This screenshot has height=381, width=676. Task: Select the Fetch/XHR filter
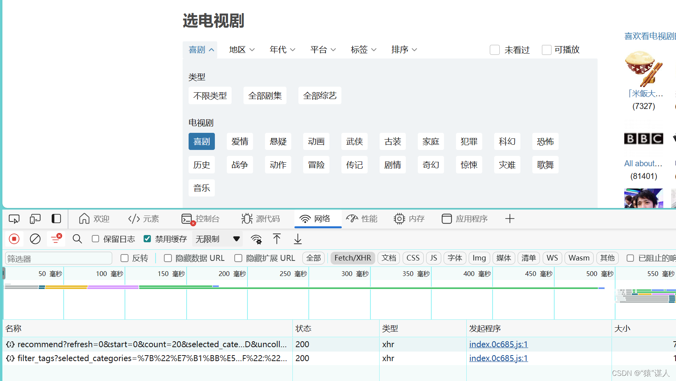pyautogui.click(x=353, y=258)
